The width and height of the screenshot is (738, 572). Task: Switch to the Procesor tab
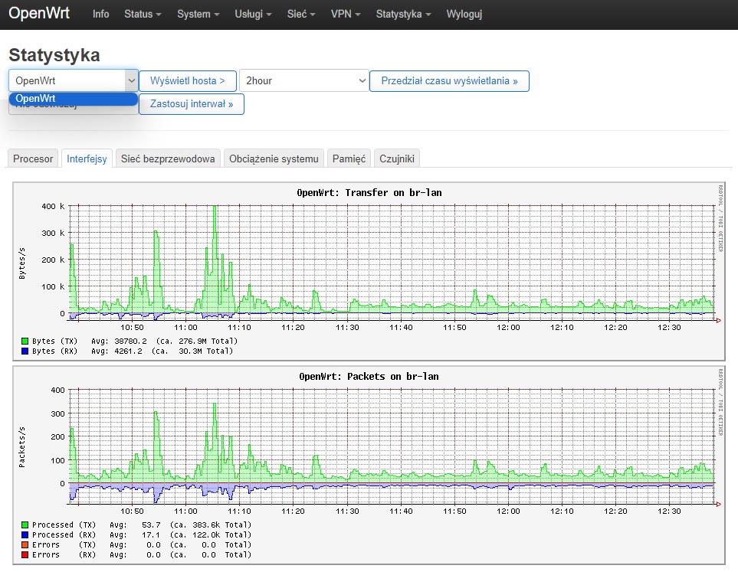click(33, 159)
